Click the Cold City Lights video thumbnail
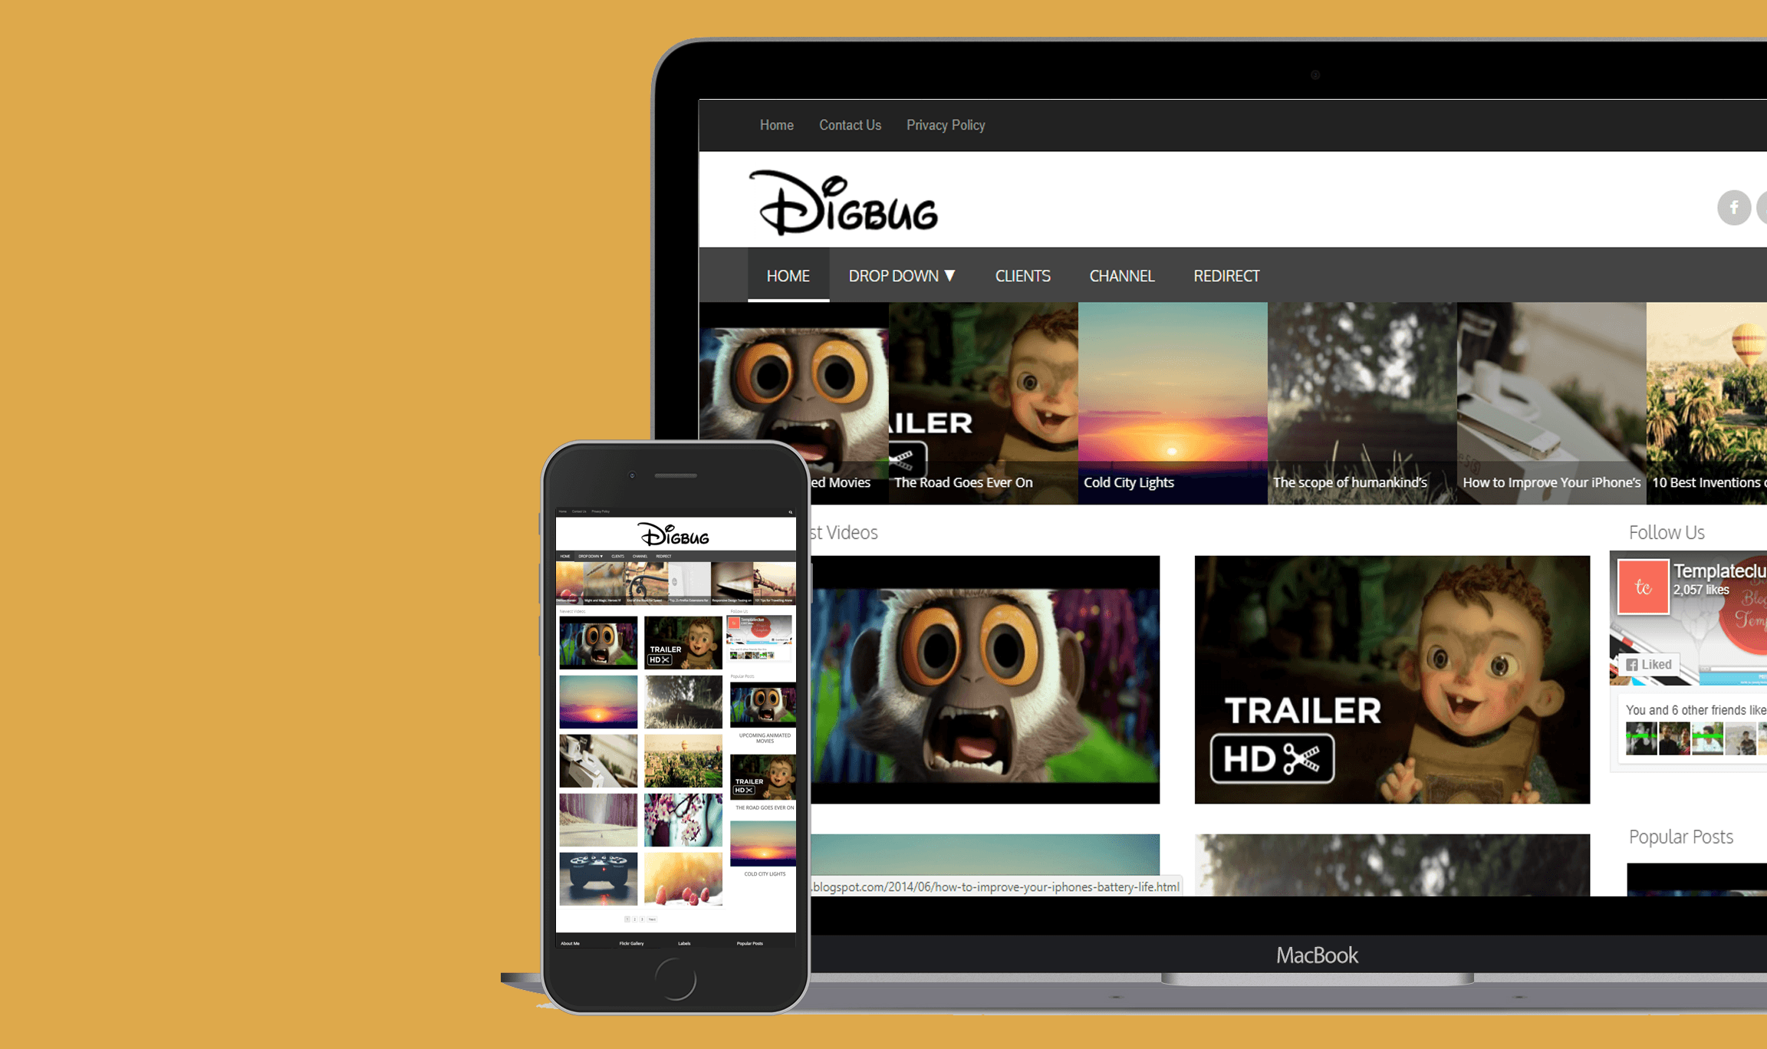Screen dimensions: 1767x1049 click(x=1170, y=400)
